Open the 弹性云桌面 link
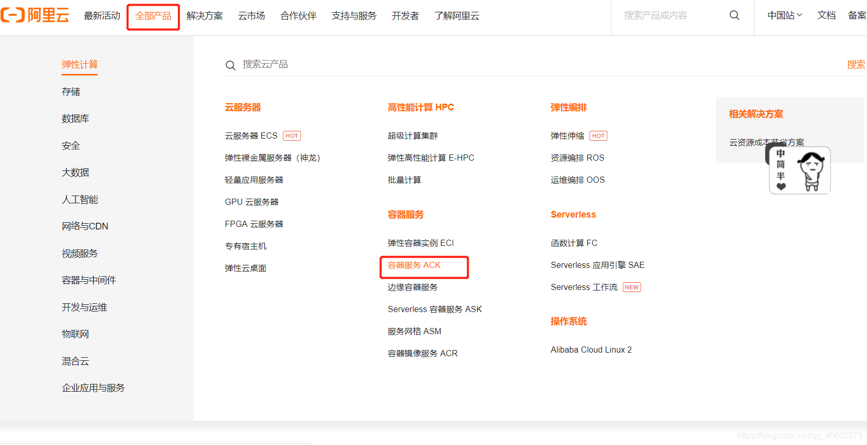The height and width of the screenshot is (445, 867). (246, 268)
